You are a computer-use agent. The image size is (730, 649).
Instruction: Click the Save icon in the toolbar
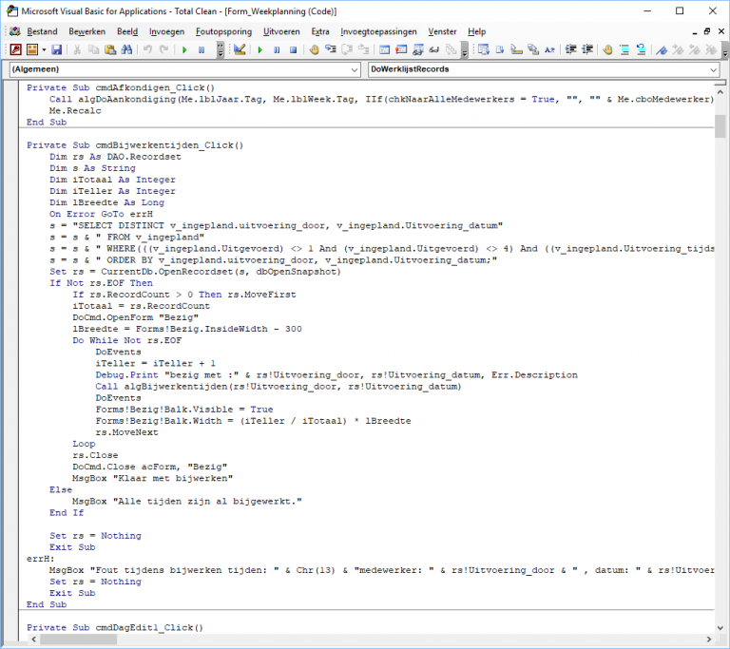tap(57, 49)
